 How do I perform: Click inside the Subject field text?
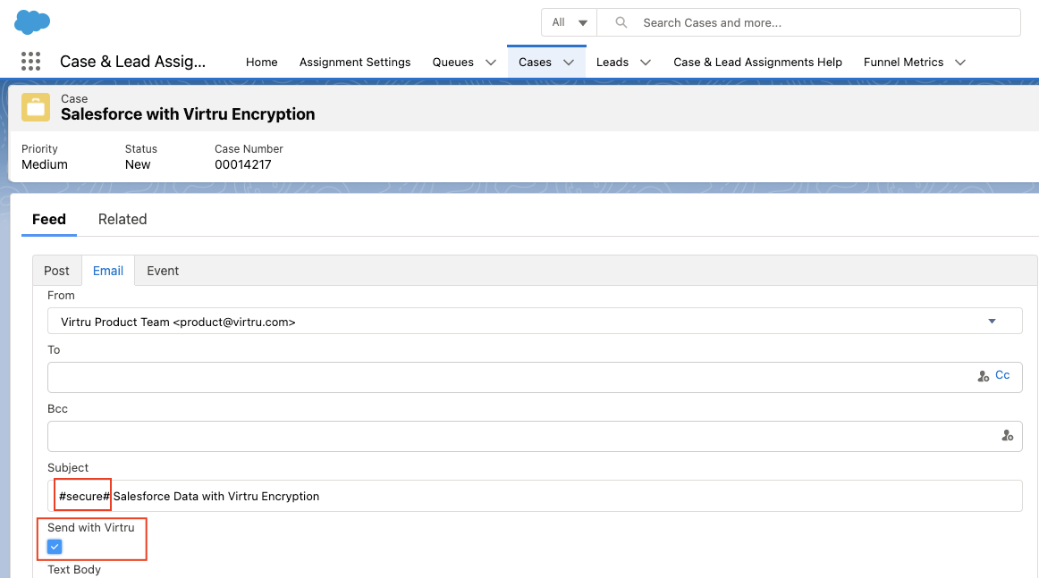(535, 496)
